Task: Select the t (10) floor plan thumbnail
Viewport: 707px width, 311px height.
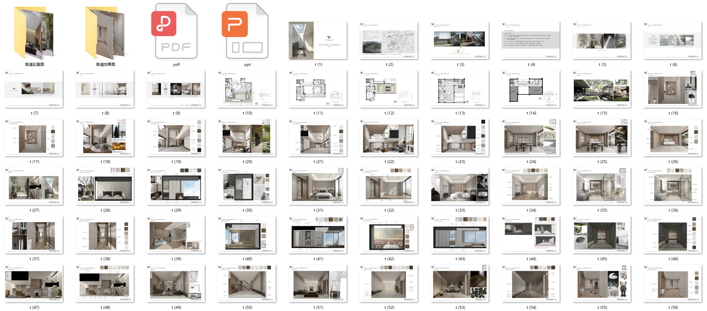Action: point(247,89)
